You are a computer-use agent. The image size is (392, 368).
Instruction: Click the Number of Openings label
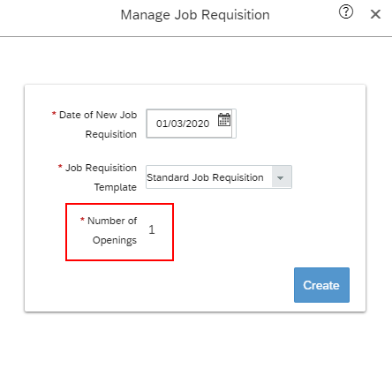tap(112, 230)
